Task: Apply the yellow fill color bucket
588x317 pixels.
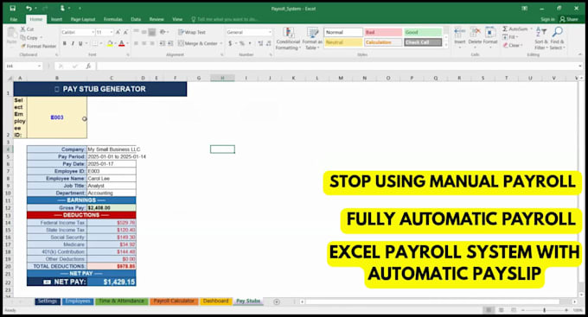Action: pos(110,43)
